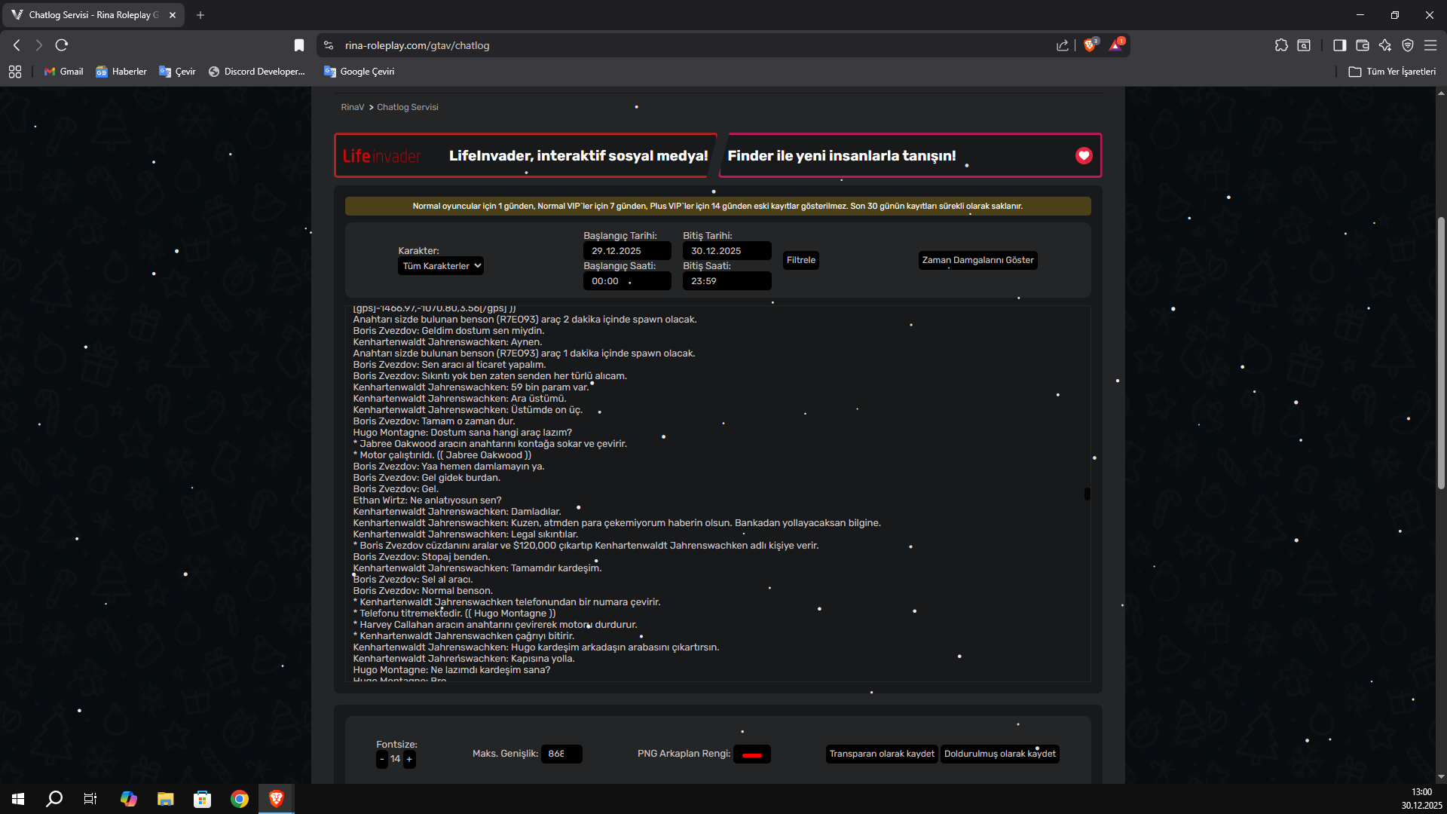The width and height of the screenshot is (1447, 814).
Task: Click line "Boris Zvezdov: Stopaj benden."
Action: pos(421,557)
